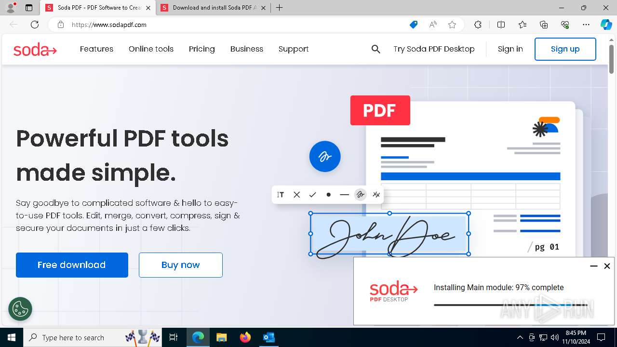Click the blue signature circle icon

[325, 156]
